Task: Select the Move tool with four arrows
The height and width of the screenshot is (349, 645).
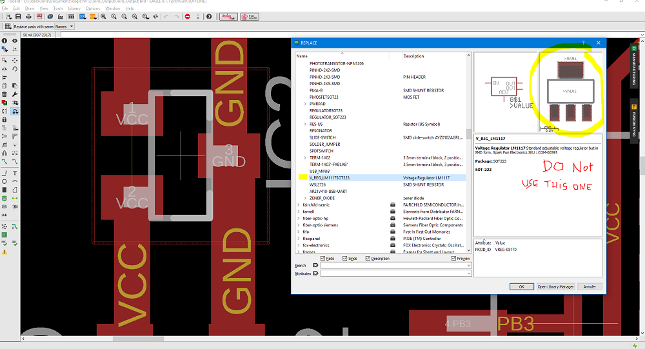Action: pos(15,60)
